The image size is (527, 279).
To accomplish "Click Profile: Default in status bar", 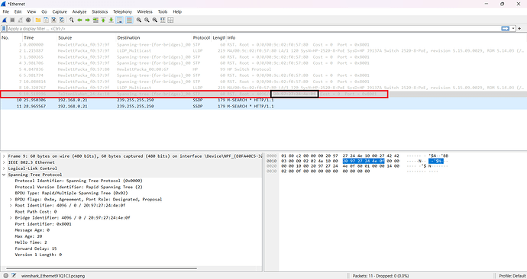I will pyautogui.click(x=512, y=276).
